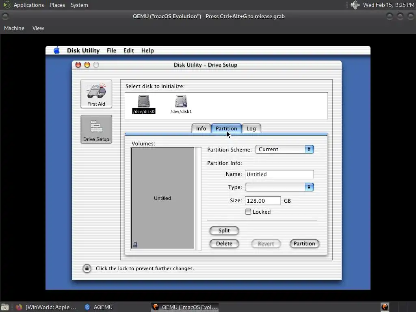Select the /dev/disk1 drive icon
The image size is (416, 312).
181,104
